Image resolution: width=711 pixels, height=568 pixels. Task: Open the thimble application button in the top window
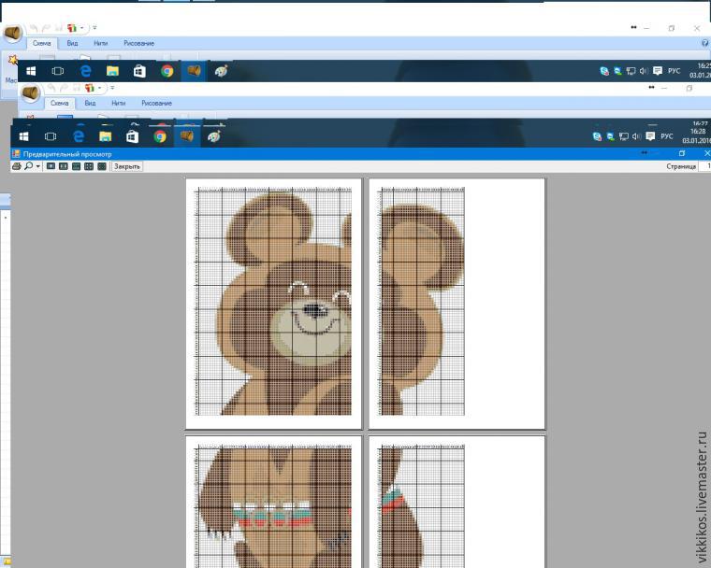(13, 33)
